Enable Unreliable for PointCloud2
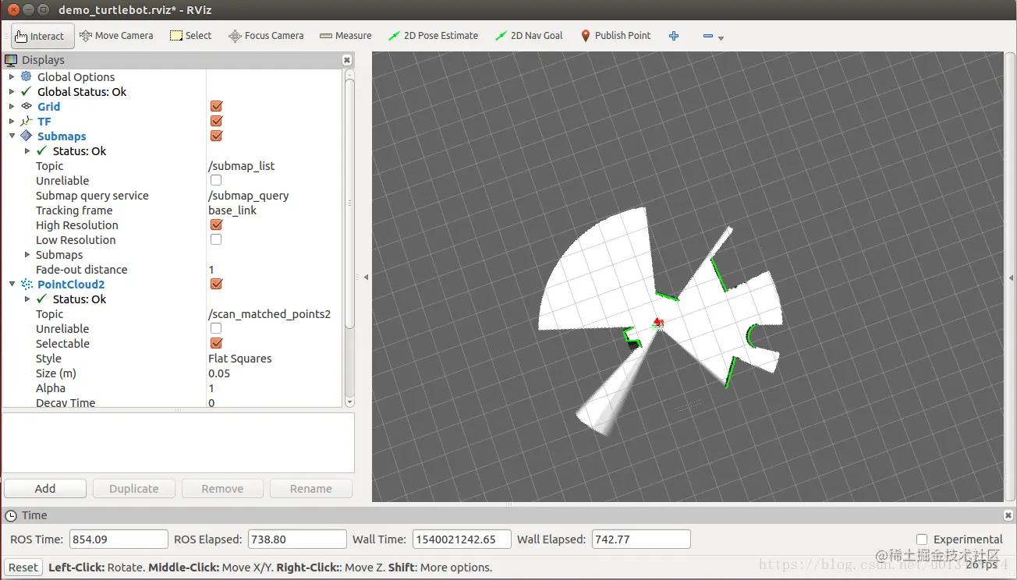The image size is (1017, 580). 216,328
